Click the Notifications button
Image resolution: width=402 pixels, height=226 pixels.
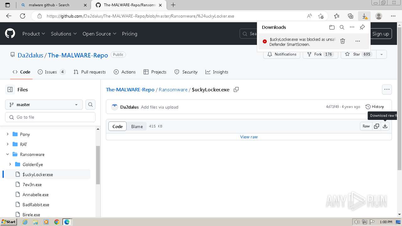tap(282, 54)
